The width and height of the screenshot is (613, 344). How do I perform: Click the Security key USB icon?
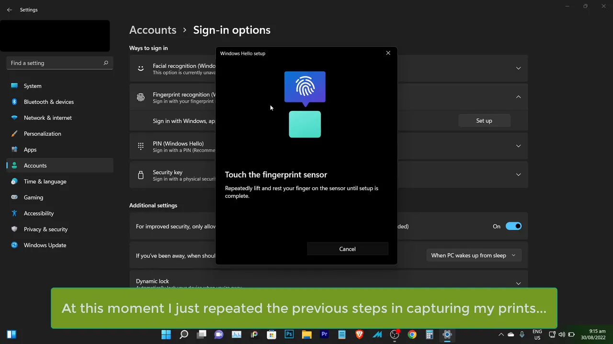(x=141, y=175)
